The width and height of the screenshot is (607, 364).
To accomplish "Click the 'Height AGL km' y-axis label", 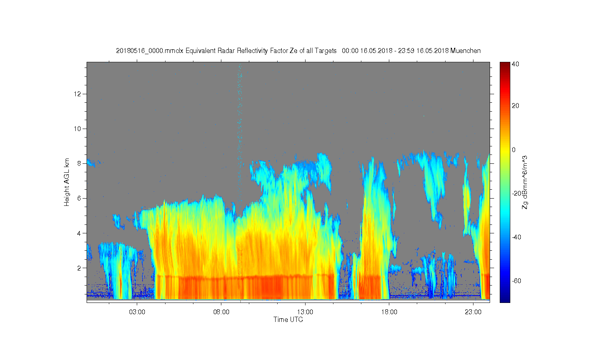I will coord(67,182).
